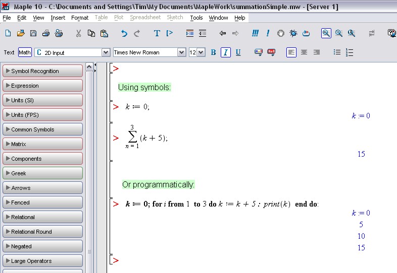Open the Insert menu
This screenshot has height=273, width=397.
tap(58, 18)
